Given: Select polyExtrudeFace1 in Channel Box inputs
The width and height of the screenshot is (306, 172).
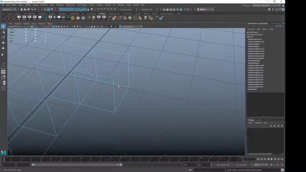Looking at the screenshot, I should (255, 87).
